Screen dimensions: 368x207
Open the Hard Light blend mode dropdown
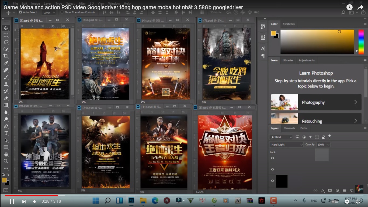point(286,145)
